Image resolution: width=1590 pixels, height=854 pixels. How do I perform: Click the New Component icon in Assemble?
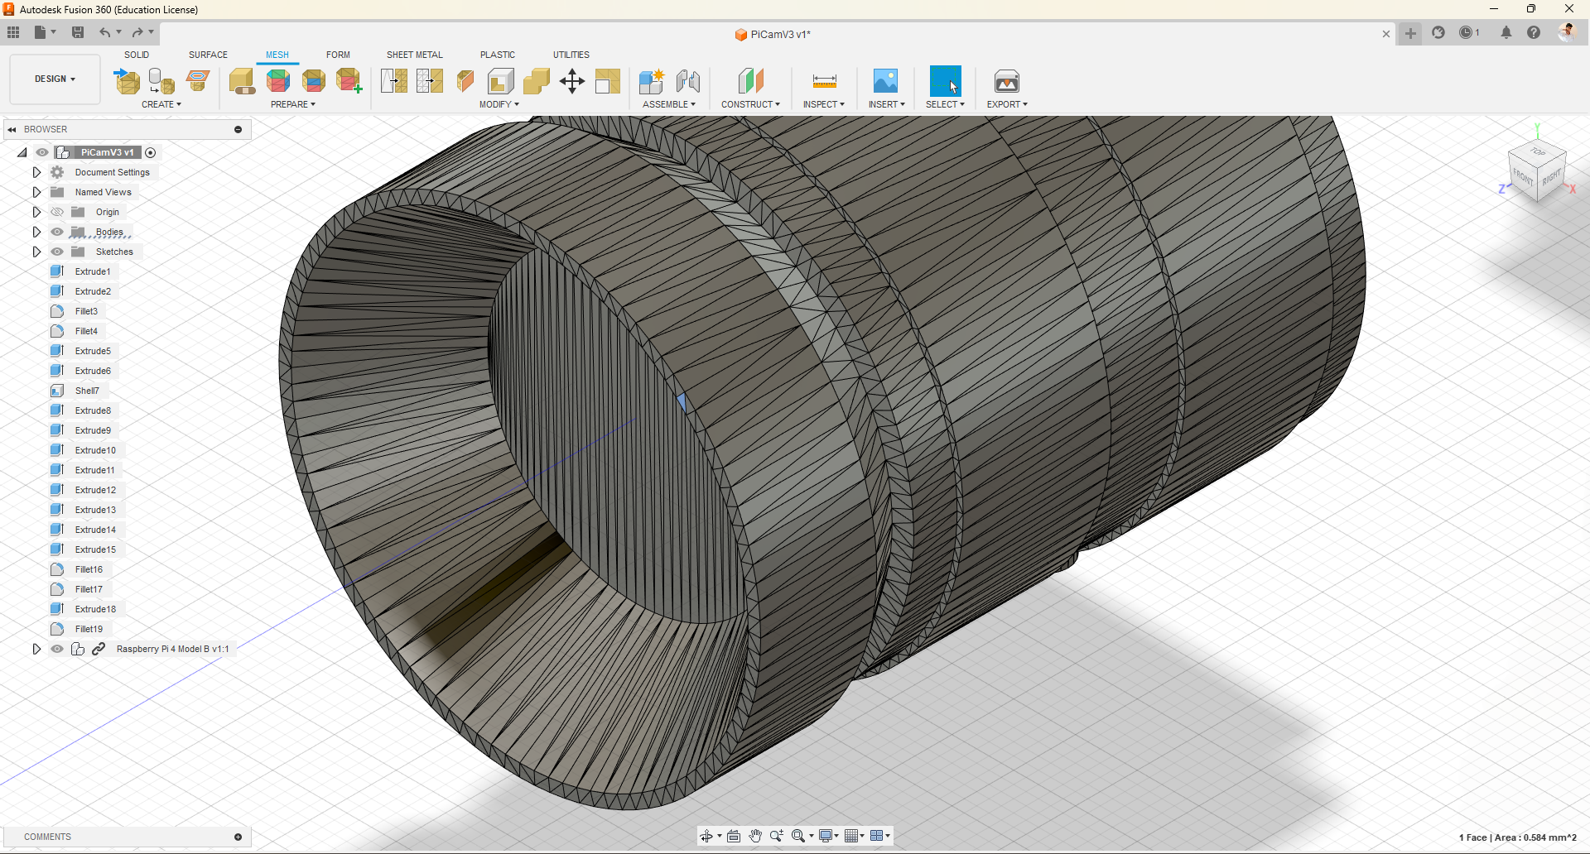[652, 81]
